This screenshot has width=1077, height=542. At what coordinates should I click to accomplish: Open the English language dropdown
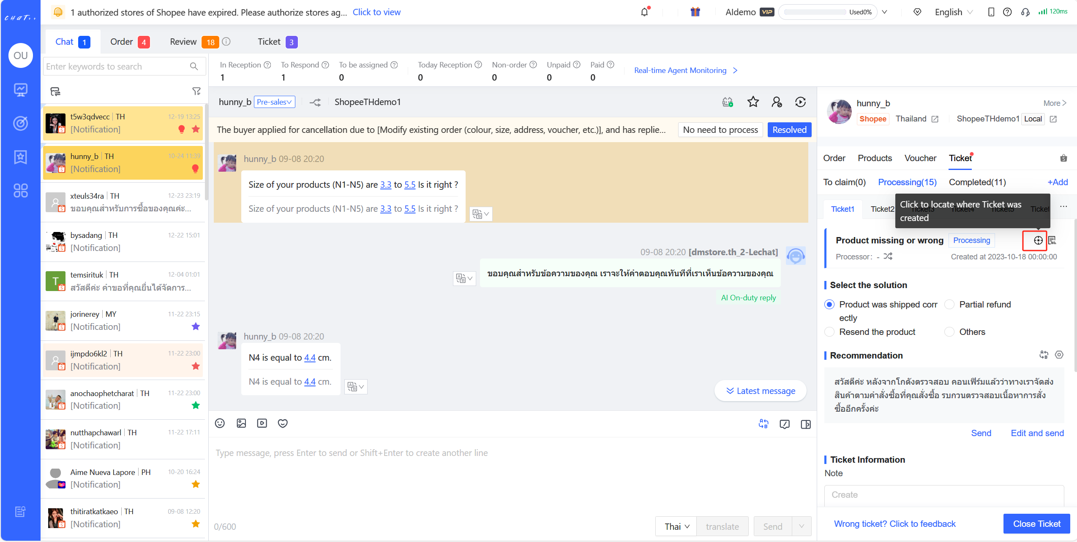coord(953,12)
